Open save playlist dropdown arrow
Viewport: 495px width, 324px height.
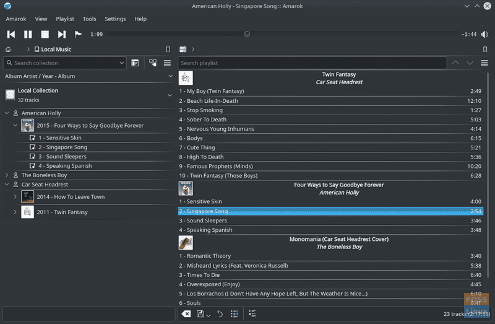(209, 315)
